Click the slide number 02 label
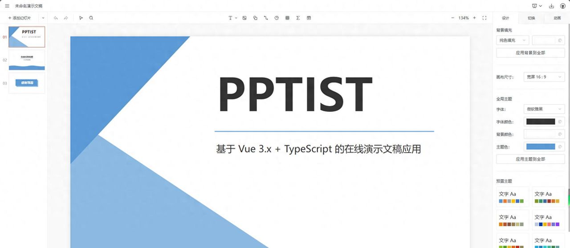This screenshot has height=248, width=570. [4, 60]
